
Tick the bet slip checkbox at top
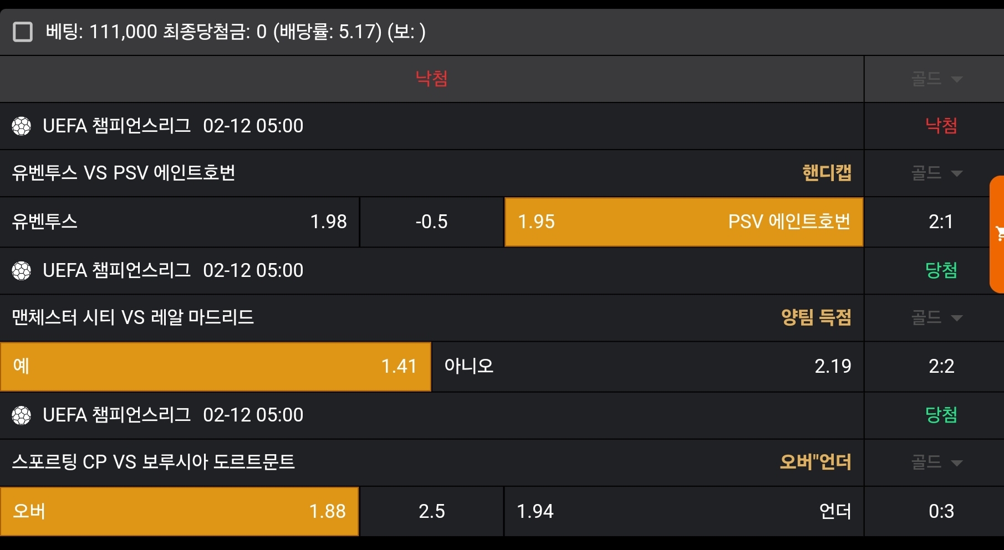tap(23, 32)
